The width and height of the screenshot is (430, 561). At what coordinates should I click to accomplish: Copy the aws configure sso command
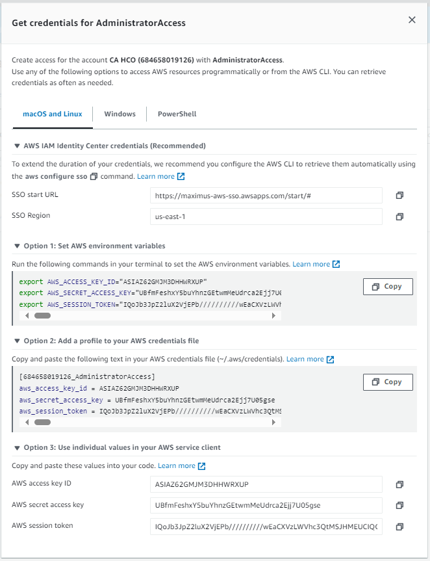[94, 177]
